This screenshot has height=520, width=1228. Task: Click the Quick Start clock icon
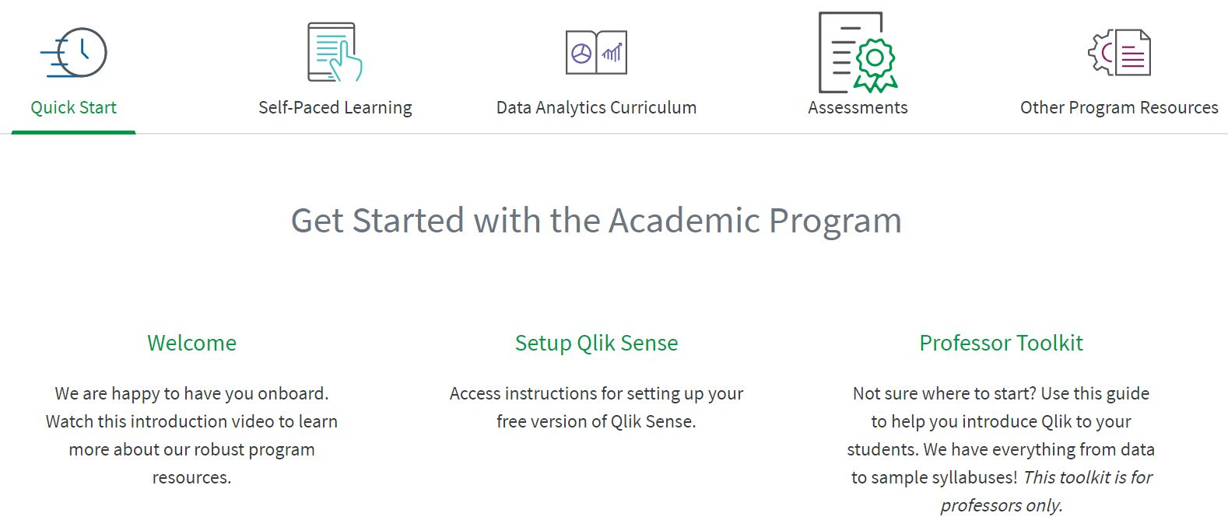click(74, 53)
